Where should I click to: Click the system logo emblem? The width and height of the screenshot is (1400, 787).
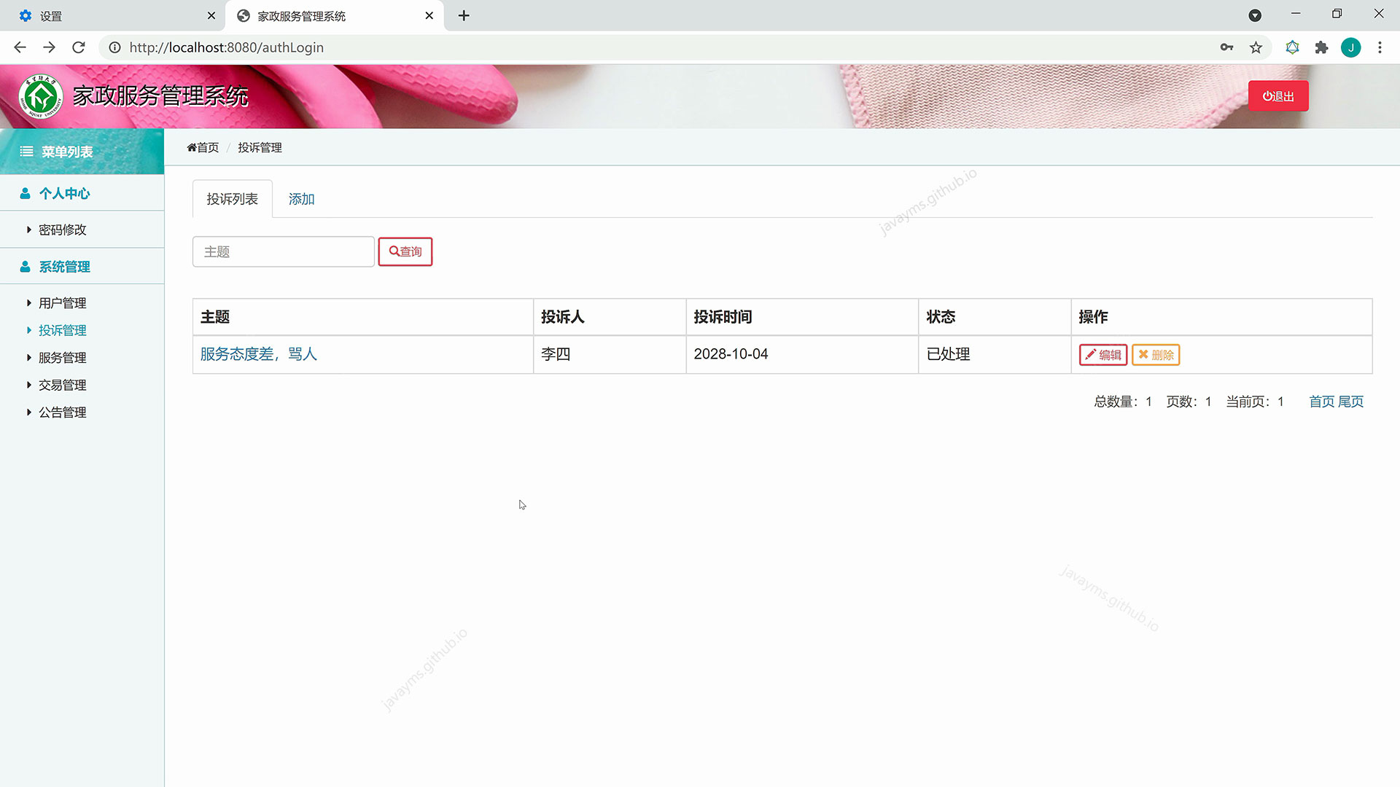(x=41, y=96)
